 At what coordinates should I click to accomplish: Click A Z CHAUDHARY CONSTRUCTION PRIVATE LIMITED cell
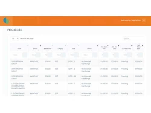(x=18, y=86)
